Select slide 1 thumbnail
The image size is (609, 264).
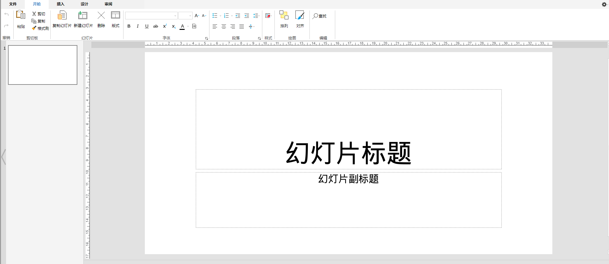click(x=43, y=65)
